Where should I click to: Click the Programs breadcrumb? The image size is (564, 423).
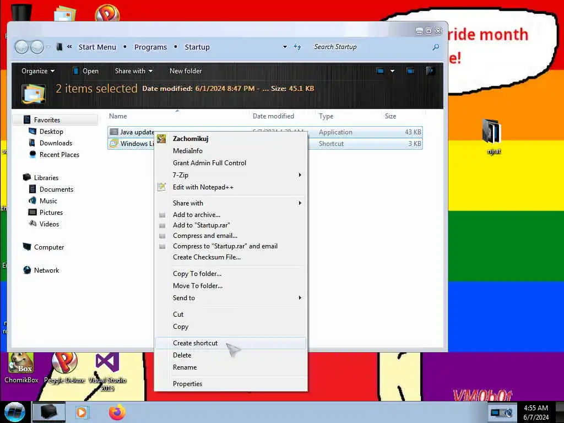pos(151,47)
